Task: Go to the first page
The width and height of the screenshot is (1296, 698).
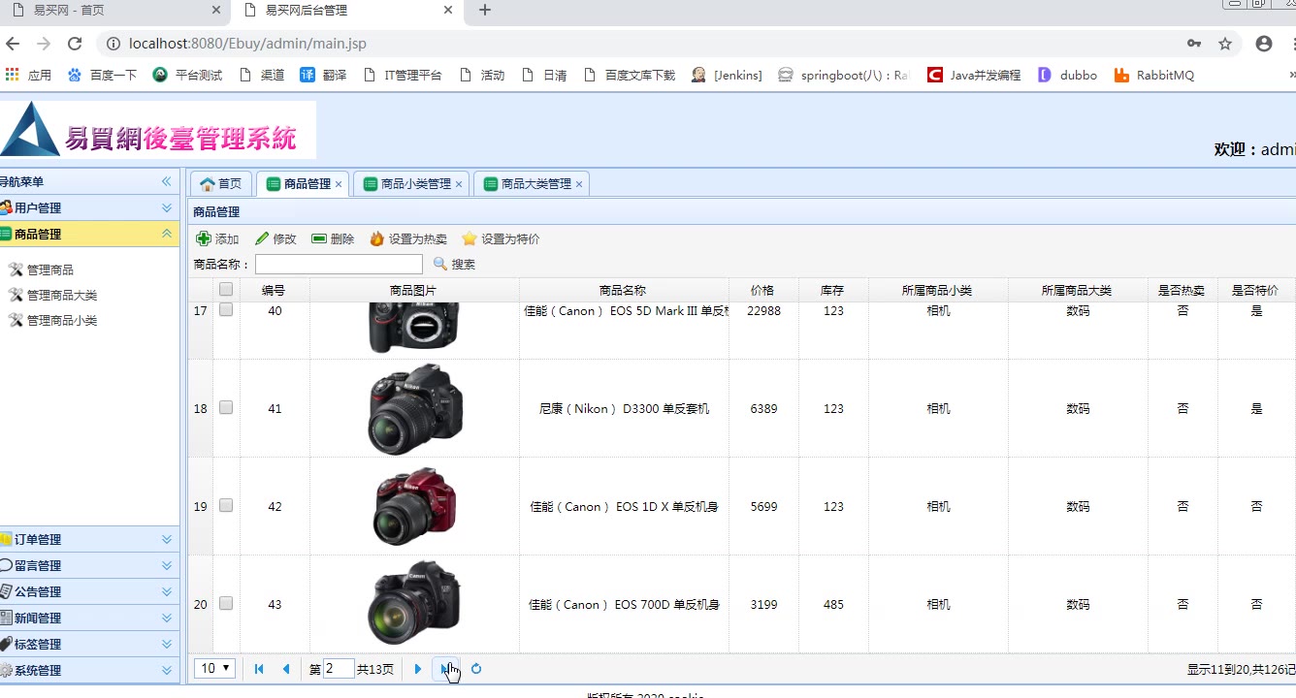Action: click(x=259, y=669)
